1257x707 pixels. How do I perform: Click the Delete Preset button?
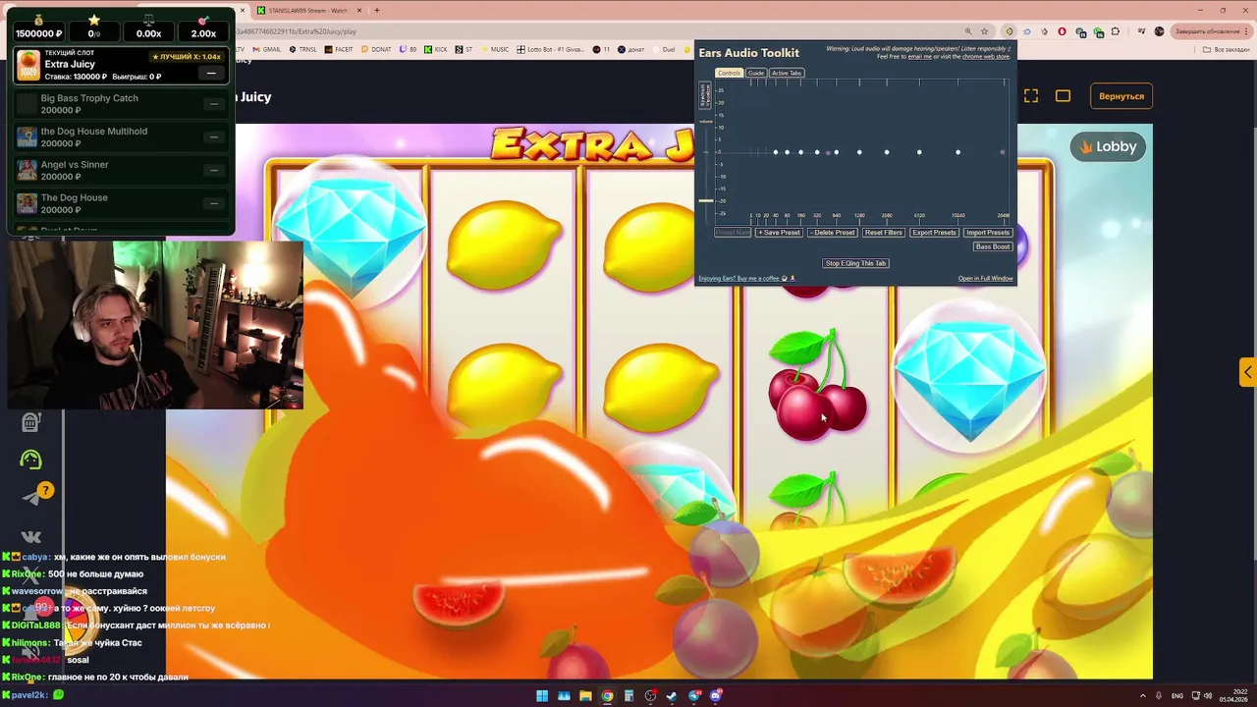point(833,233)
